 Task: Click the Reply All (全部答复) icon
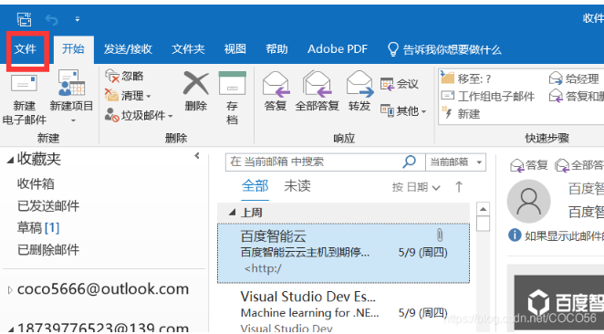[317, 84]
